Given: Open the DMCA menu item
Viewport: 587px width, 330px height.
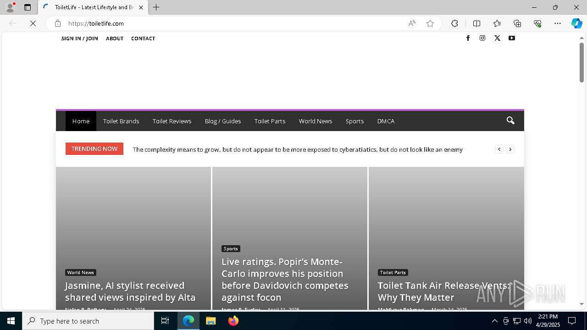Looking at the screenshot, I should [x=386, y=121].
